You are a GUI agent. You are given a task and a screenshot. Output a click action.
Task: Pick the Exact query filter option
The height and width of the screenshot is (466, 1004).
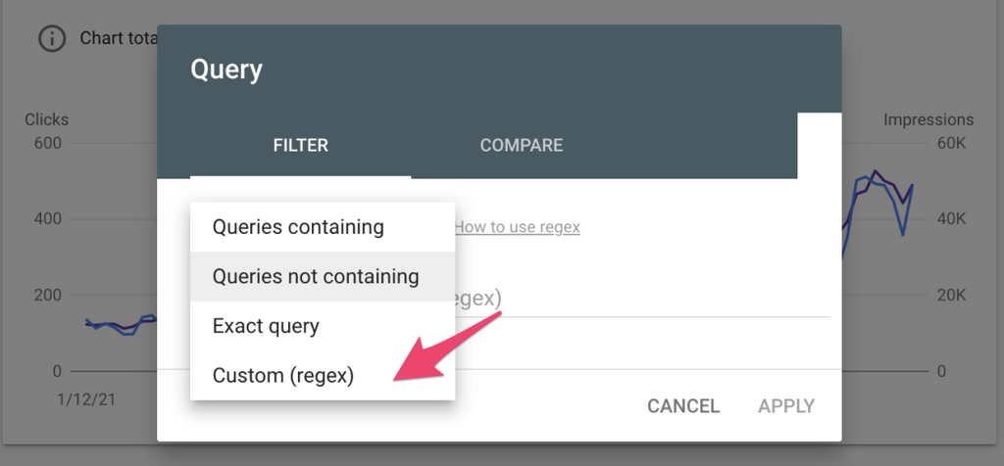(x=266, y=326)
